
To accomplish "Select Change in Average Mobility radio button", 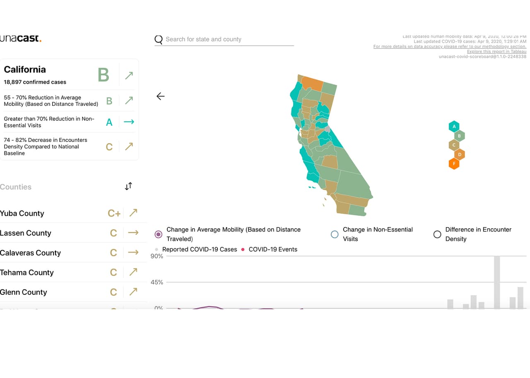I will click(x=158, y=234).
